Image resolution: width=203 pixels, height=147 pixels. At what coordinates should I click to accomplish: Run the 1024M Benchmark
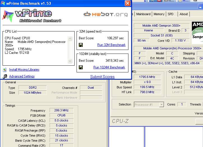click(x=109, y=67)
